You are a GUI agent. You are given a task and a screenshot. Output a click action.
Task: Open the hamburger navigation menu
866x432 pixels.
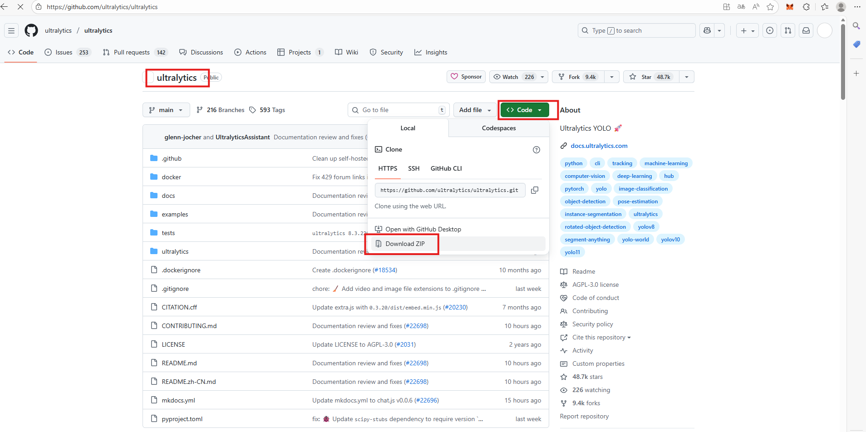11,30
